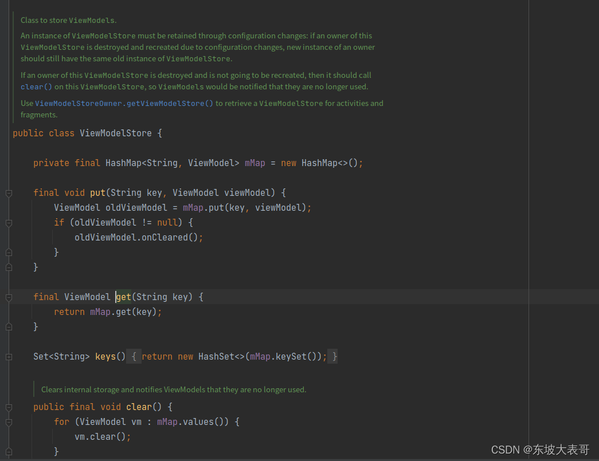Click the put method name
Screen dimensions: 599x461
(98, 193)
